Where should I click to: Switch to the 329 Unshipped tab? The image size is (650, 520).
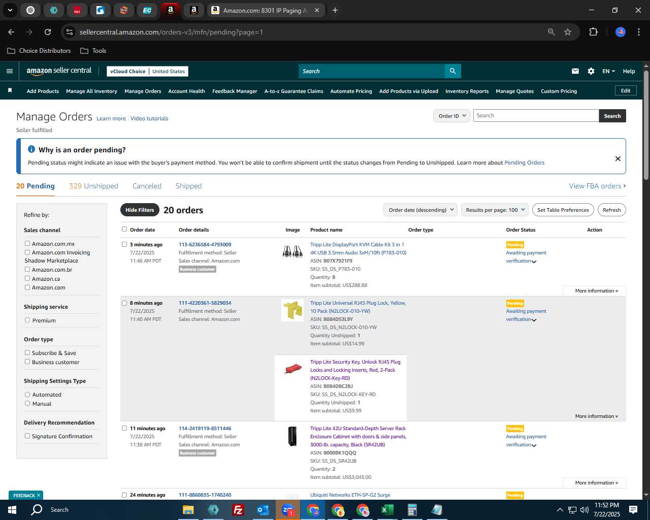93,186
